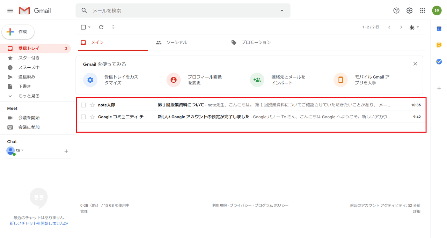Click the 作成 compose button
Viewport: 447px width, 238px height.
point(18,32)
